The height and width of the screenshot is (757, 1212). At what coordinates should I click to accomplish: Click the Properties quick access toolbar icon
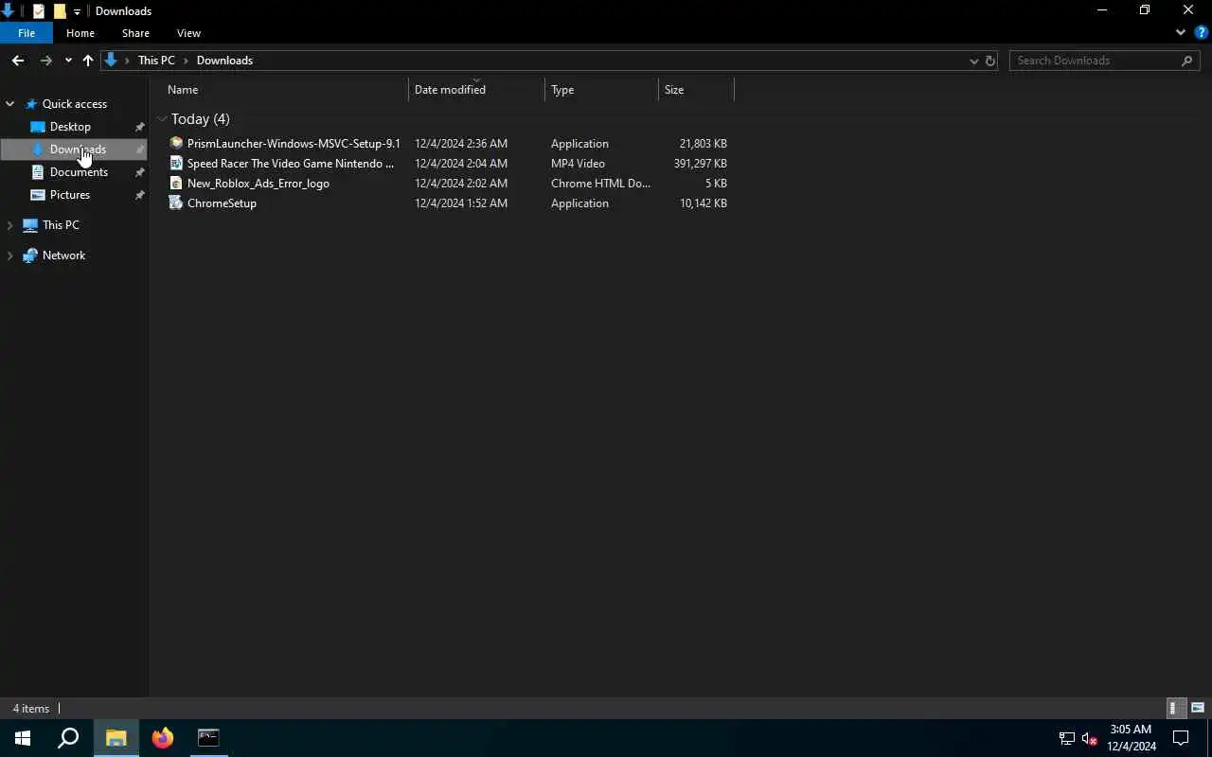pyautogui.click(x=39, y=11)
